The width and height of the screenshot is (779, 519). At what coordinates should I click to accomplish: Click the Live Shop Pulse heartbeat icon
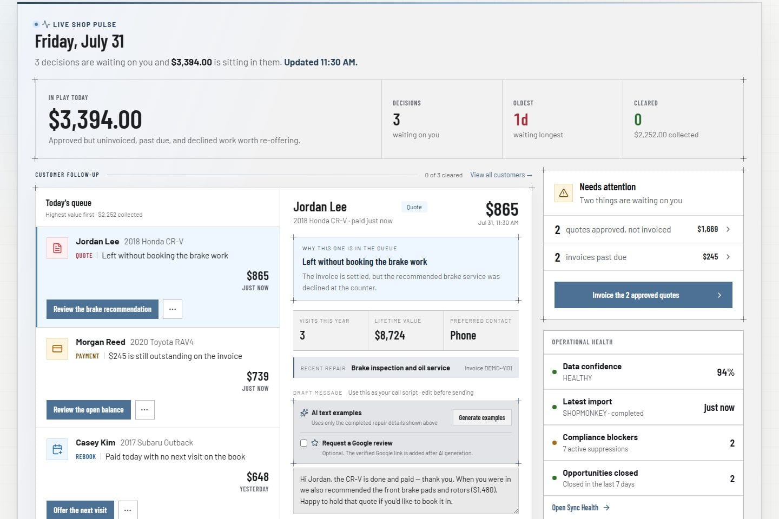[46, 24]
